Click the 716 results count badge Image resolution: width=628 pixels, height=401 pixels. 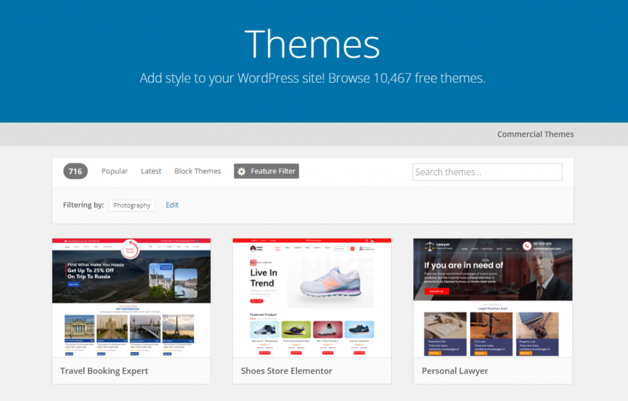(75, 171)
